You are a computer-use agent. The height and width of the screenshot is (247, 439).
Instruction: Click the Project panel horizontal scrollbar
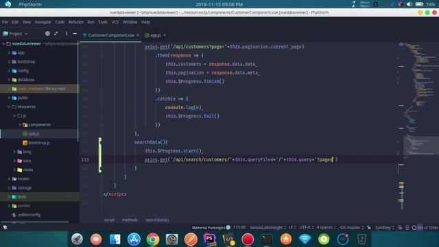point(36,222)
